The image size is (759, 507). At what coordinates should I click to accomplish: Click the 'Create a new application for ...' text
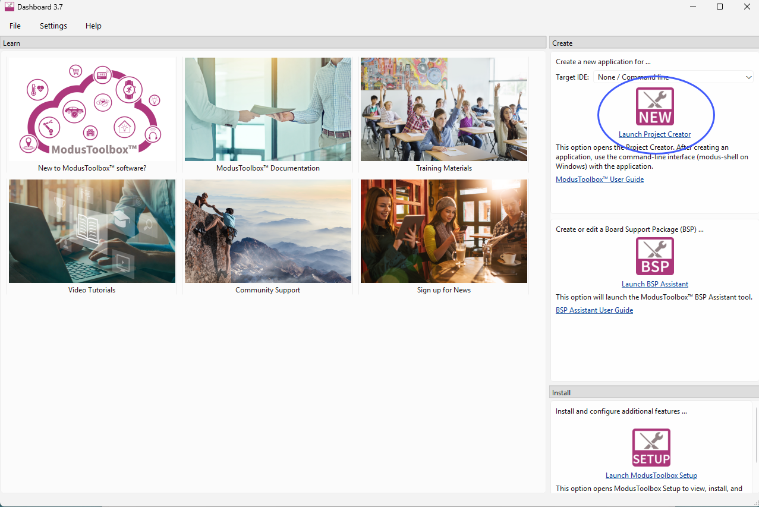(x=603, y=62)
